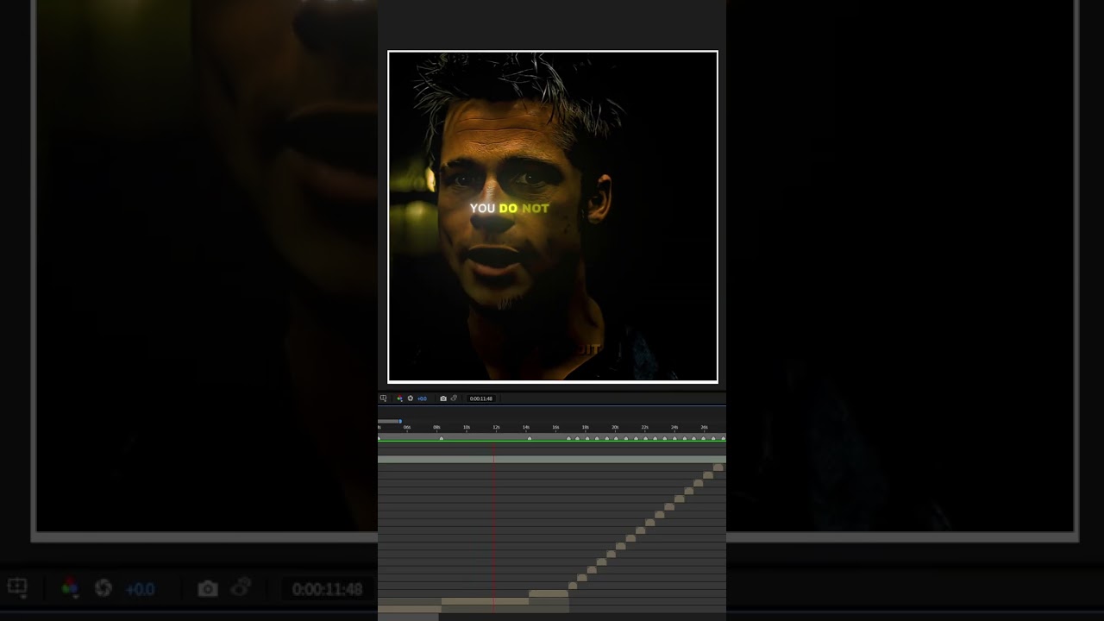
Task: Select the layer bar spanning 14s to 16s
Action: [549, 593]
